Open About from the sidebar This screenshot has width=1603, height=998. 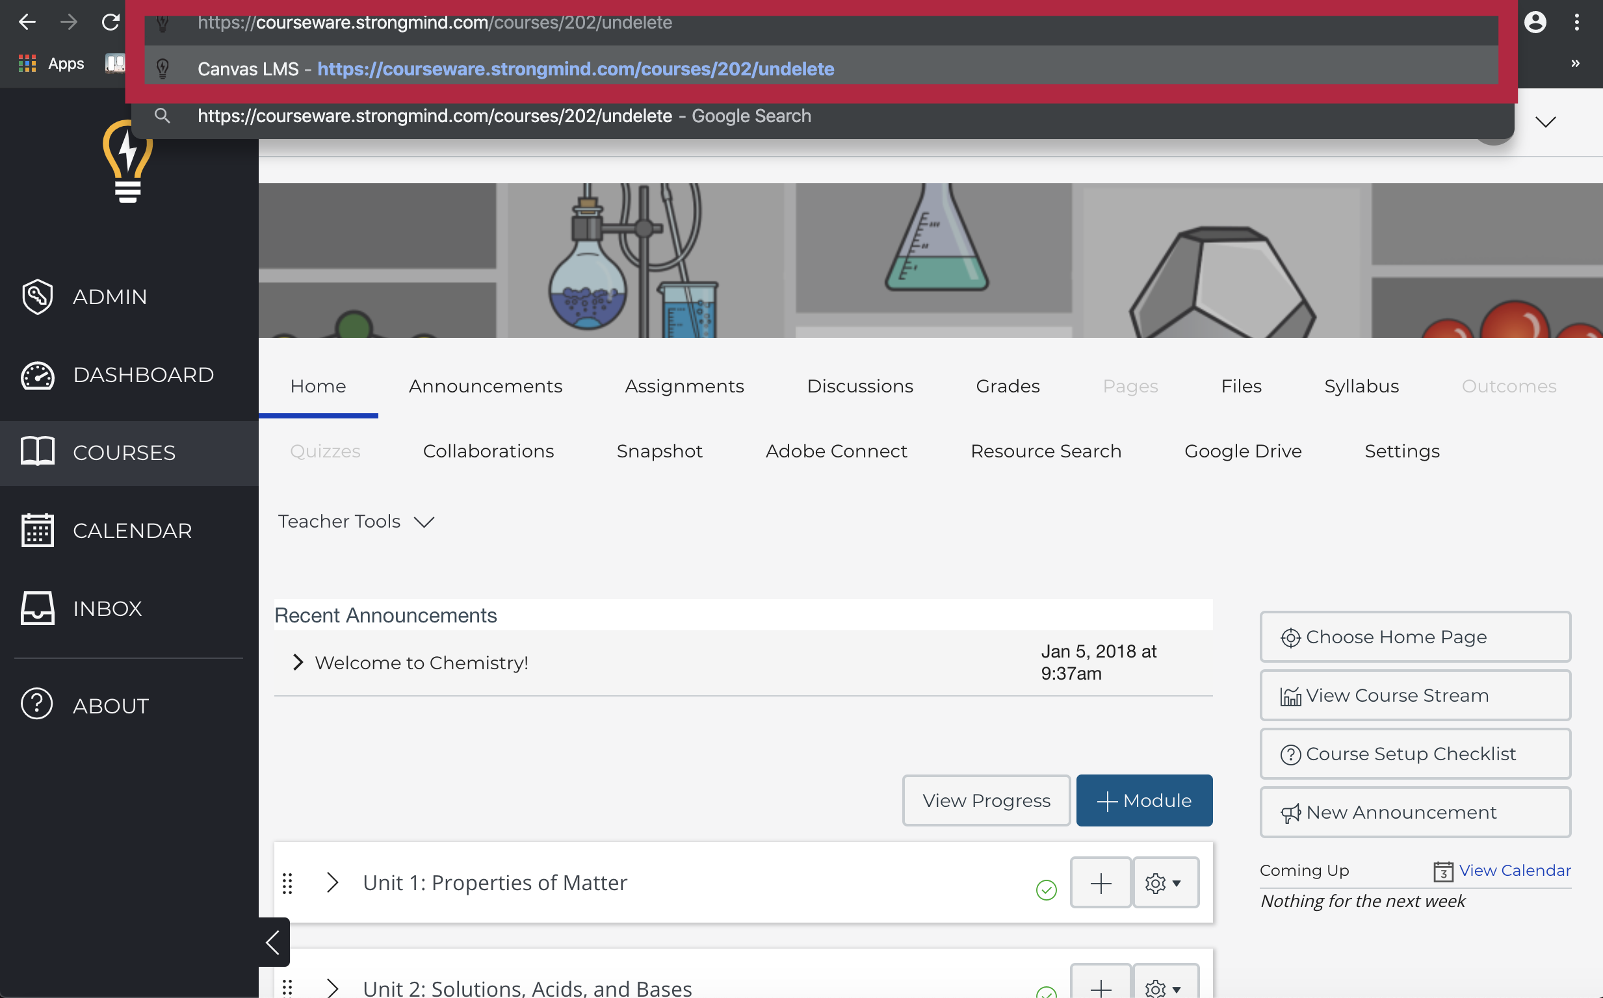(129, 706)
